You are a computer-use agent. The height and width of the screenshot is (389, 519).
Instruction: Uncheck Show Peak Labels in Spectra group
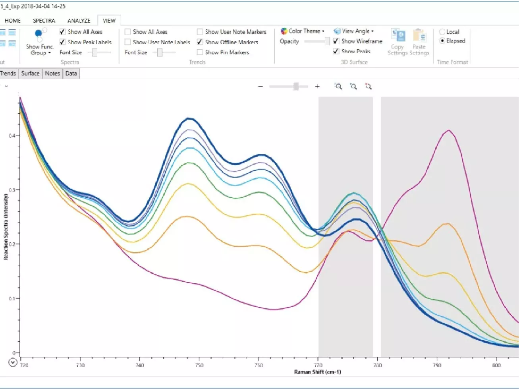(62, 42)
